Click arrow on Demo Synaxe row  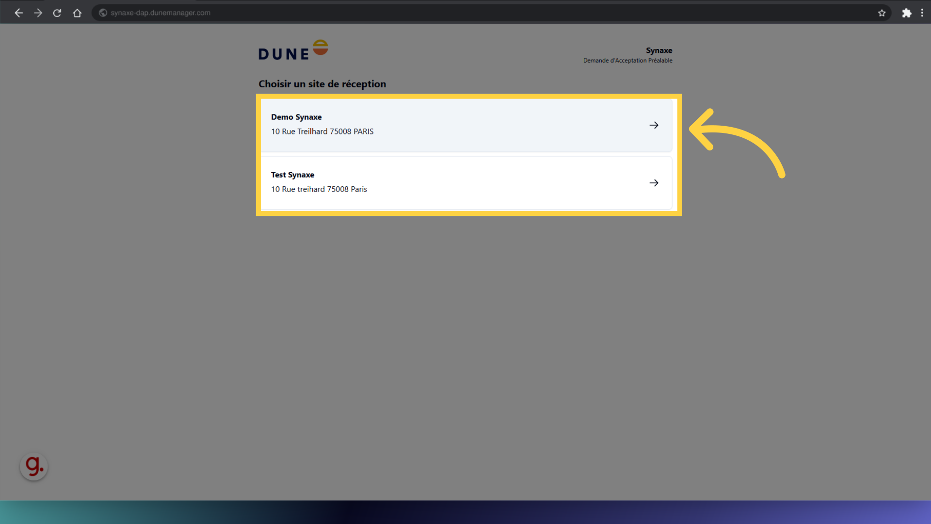tap(654, 125)
